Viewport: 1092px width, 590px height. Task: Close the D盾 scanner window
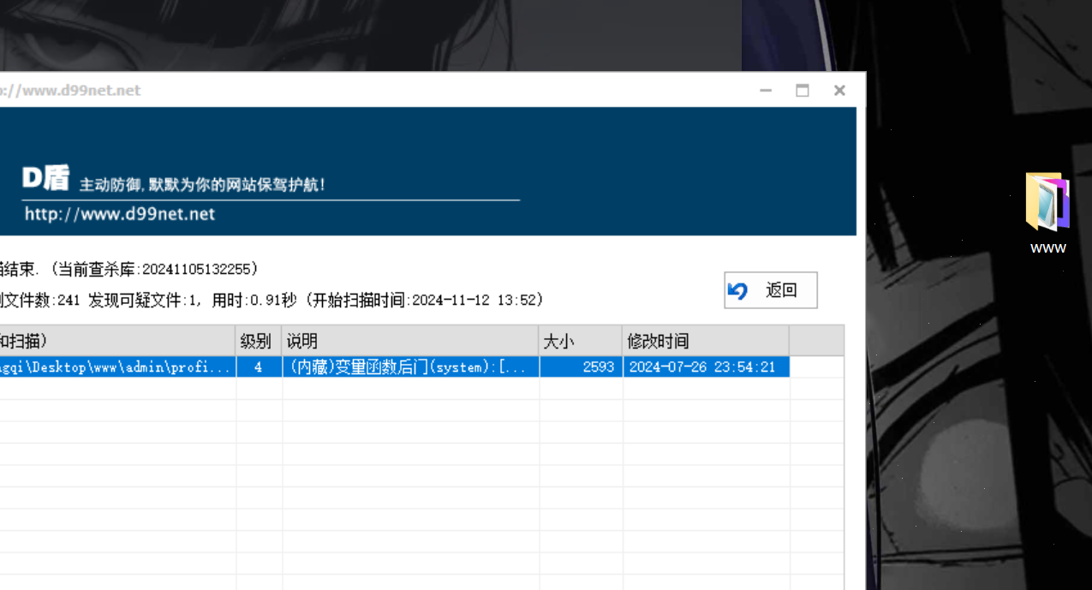pyautogui.click(x=839, y=91)
